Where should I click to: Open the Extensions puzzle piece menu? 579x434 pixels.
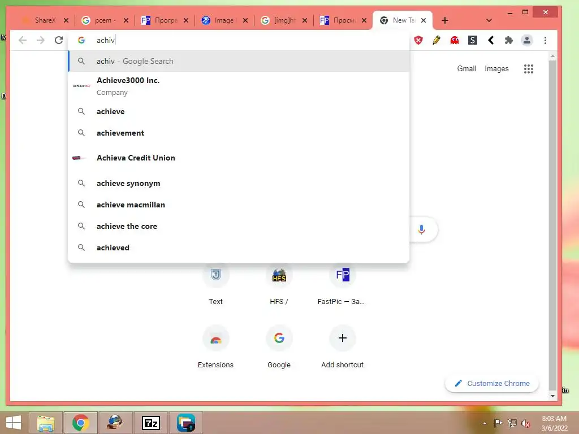(509, 40)
